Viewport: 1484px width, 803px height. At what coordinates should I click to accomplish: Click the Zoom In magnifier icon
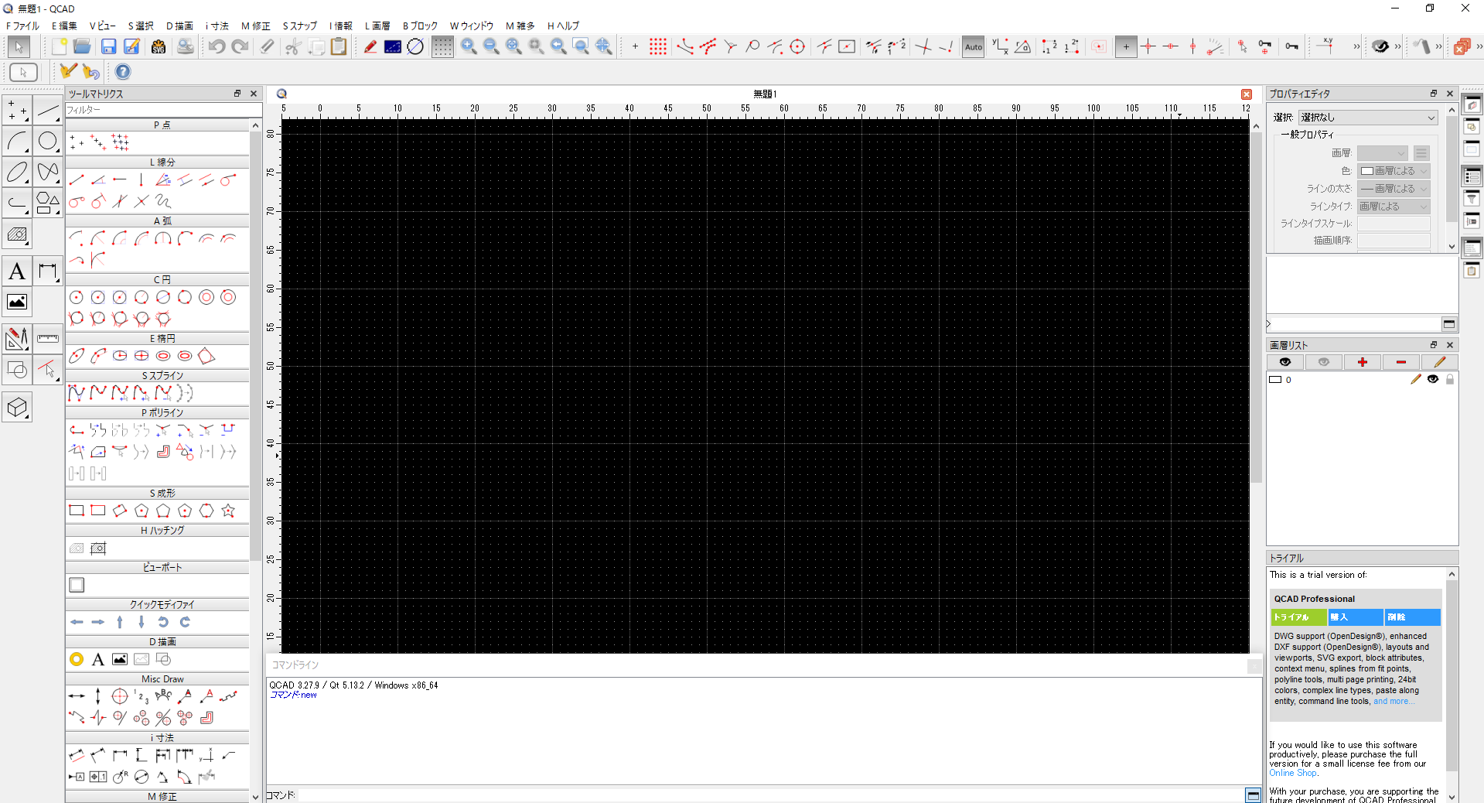469,46
